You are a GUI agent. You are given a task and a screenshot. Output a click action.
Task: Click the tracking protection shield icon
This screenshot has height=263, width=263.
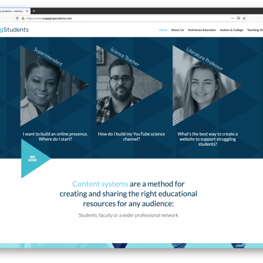(x=17, y=18)
